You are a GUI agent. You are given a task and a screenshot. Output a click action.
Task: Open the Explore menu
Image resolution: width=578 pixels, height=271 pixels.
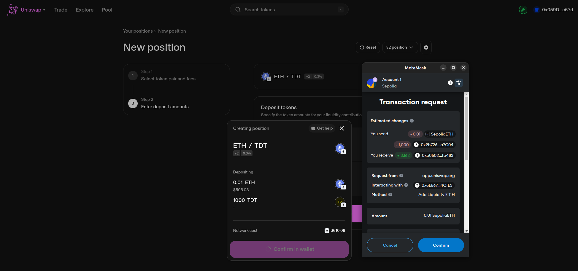(x=85, y=10)
